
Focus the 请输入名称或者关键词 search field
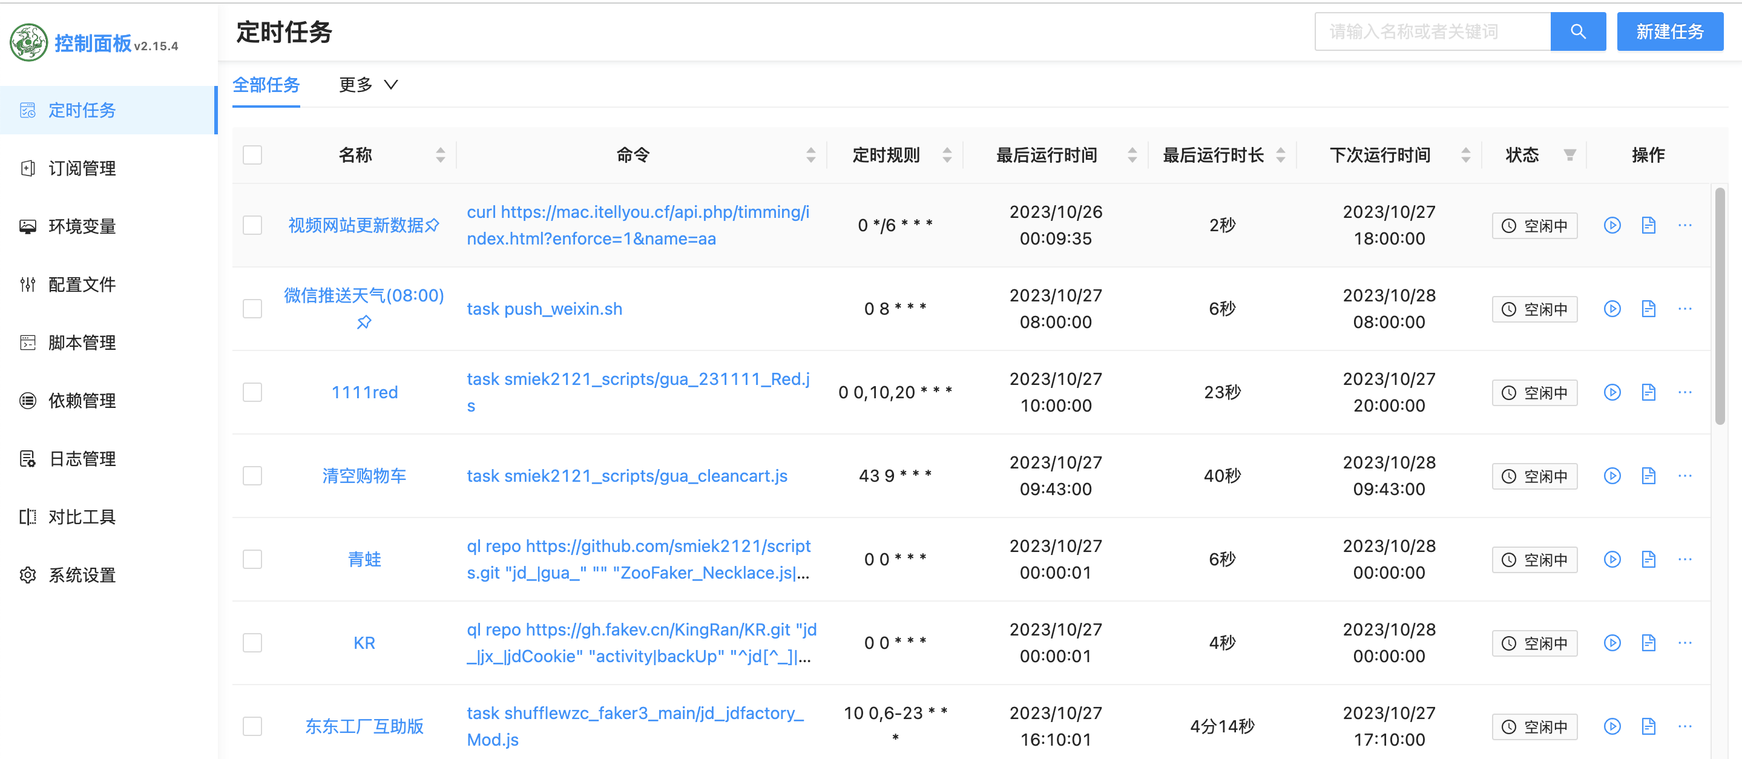1432,31
